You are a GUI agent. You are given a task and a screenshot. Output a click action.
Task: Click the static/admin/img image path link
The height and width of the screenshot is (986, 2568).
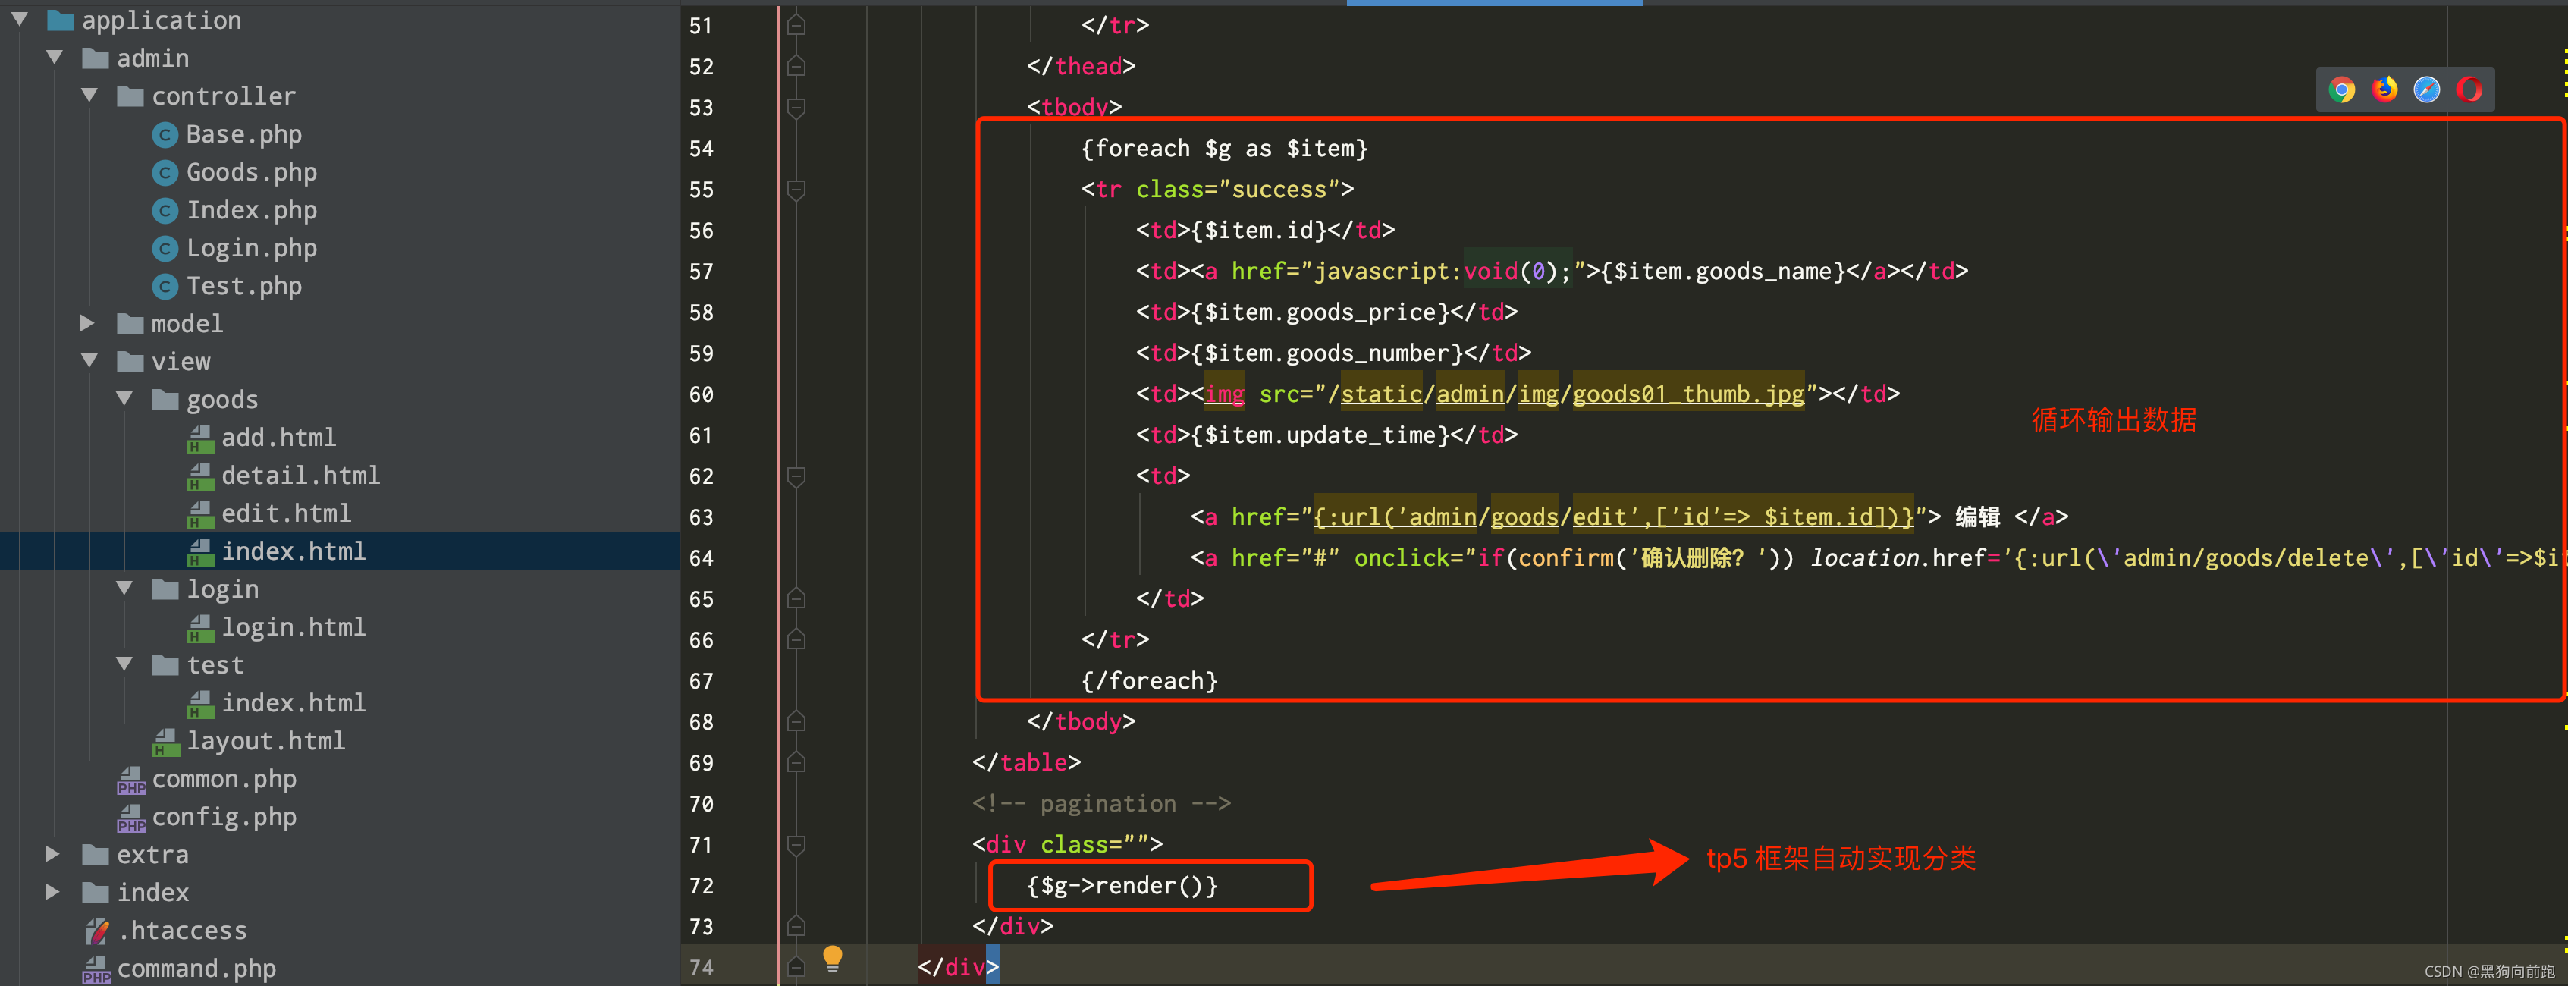(1572, 395)
